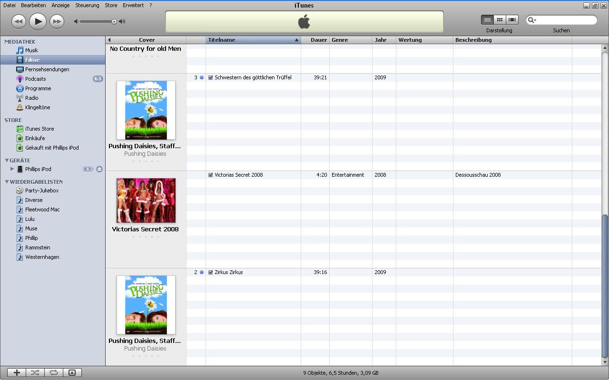Open the Anzeige menu

60,5
